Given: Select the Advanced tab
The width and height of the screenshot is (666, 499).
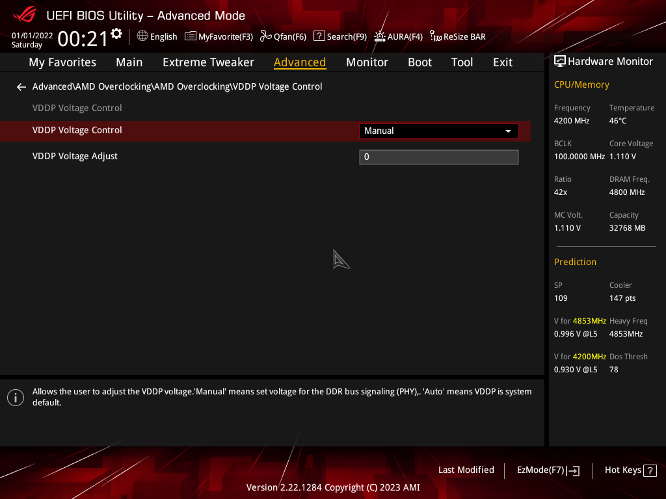Looking at the screenshot, I should click(300, 62).
